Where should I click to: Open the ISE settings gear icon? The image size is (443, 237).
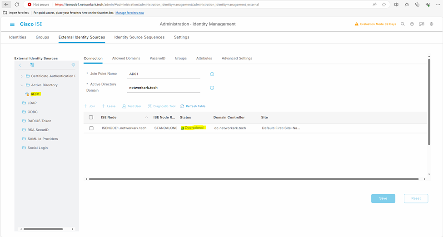432,24
